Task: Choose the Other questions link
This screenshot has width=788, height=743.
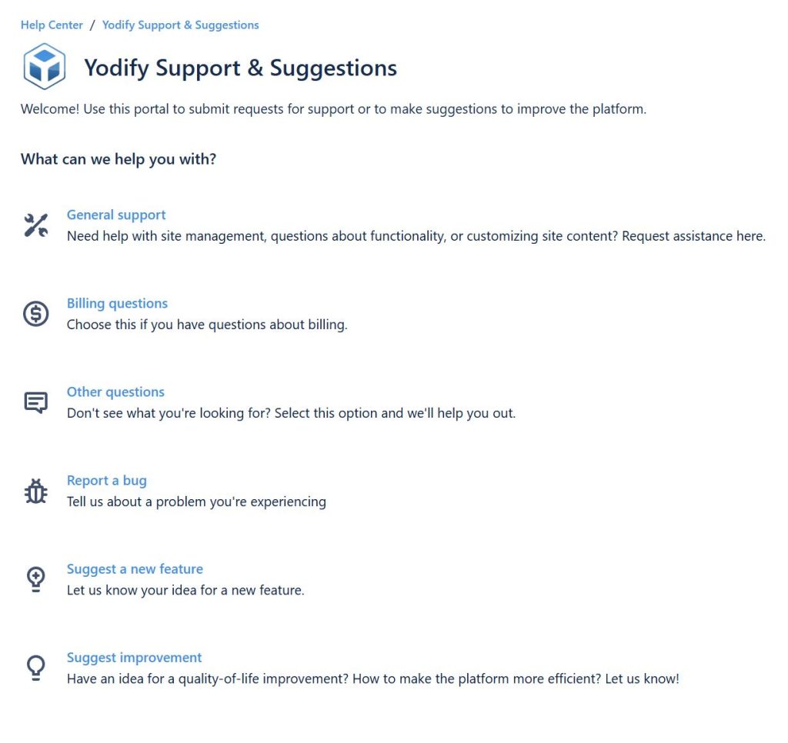Action: pos(115,391)
